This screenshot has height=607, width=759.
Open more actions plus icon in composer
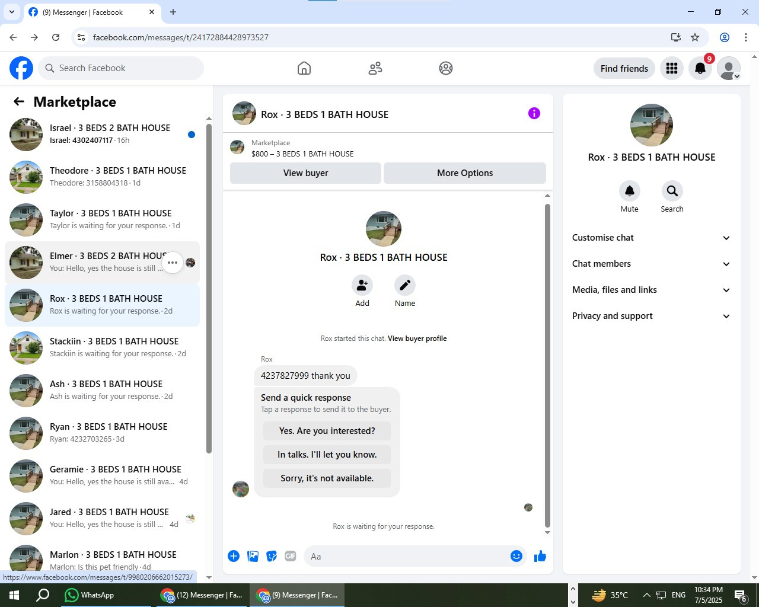[x=234, y=556]
